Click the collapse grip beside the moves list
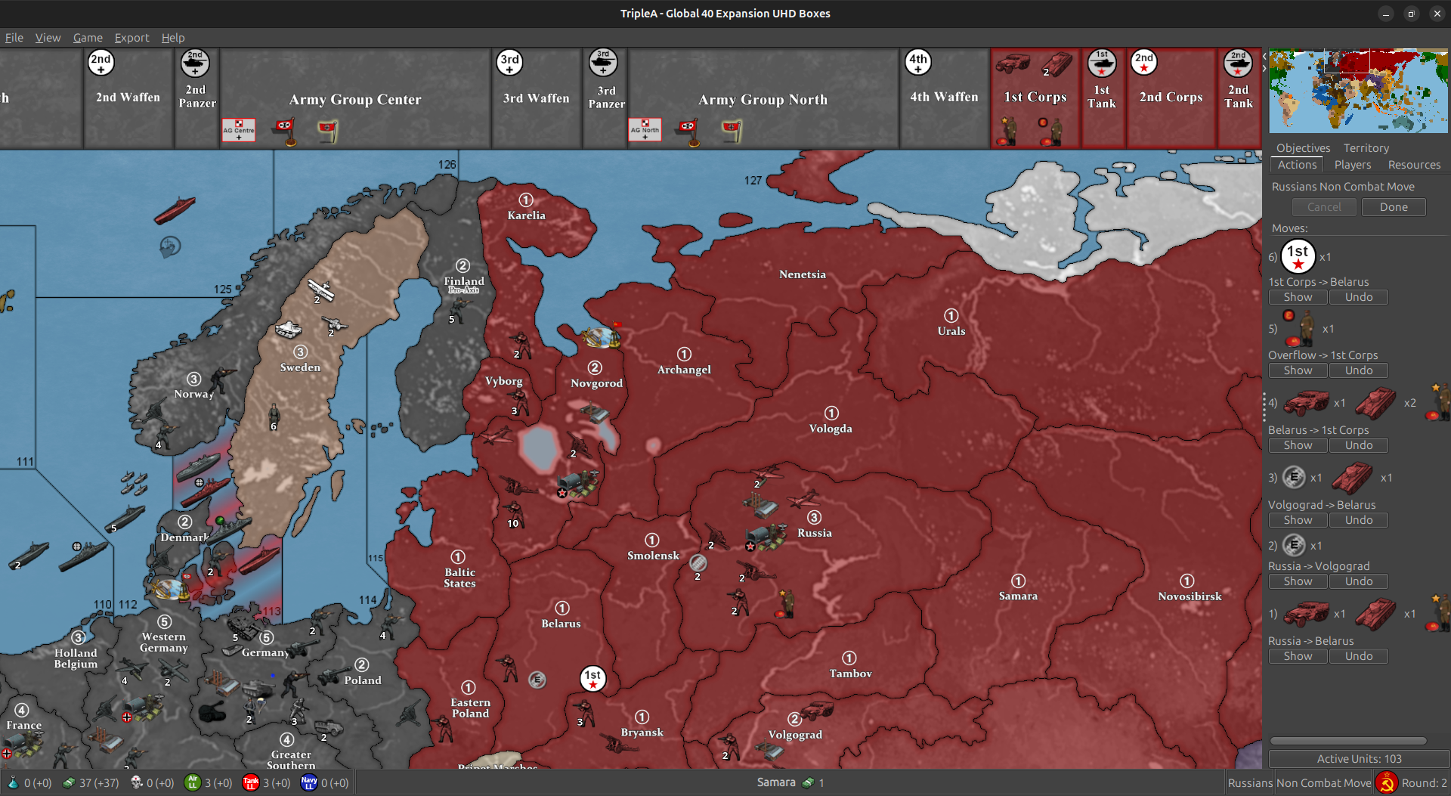This screenshot has width=1451, height=796. coord(1264,406)
